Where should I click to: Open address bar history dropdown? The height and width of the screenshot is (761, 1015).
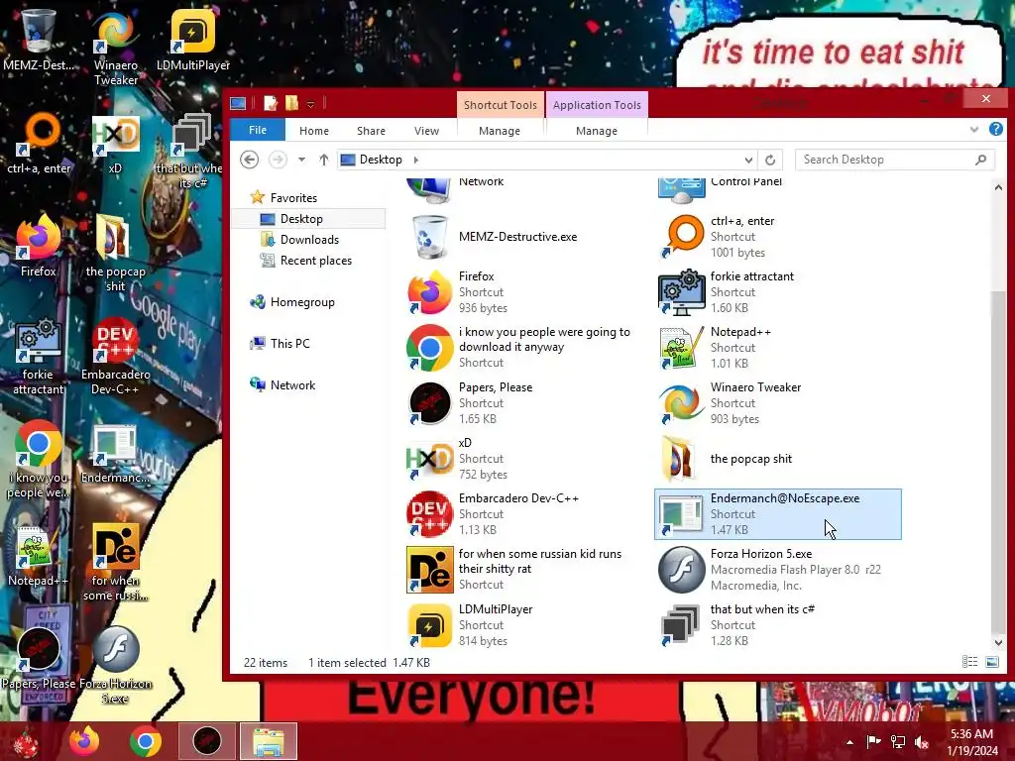pyautogui.click(x=748, y=160)
